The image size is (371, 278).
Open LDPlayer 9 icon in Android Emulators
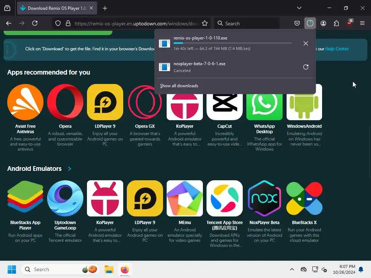click(145, 198)
